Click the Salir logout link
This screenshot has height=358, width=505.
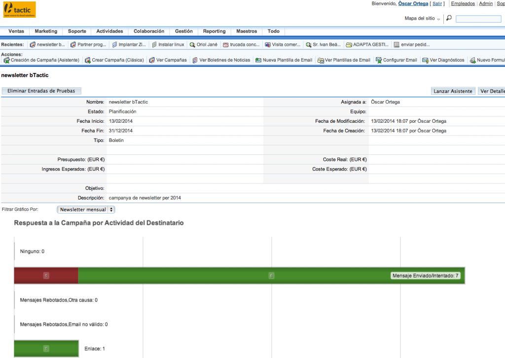pos(437,3)
